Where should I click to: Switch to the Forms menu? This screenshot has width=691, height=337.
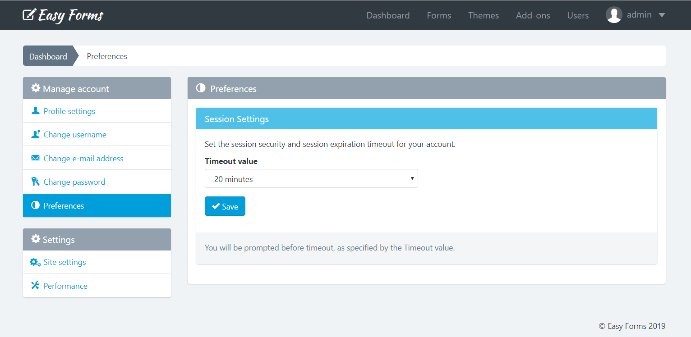[438, 15]
